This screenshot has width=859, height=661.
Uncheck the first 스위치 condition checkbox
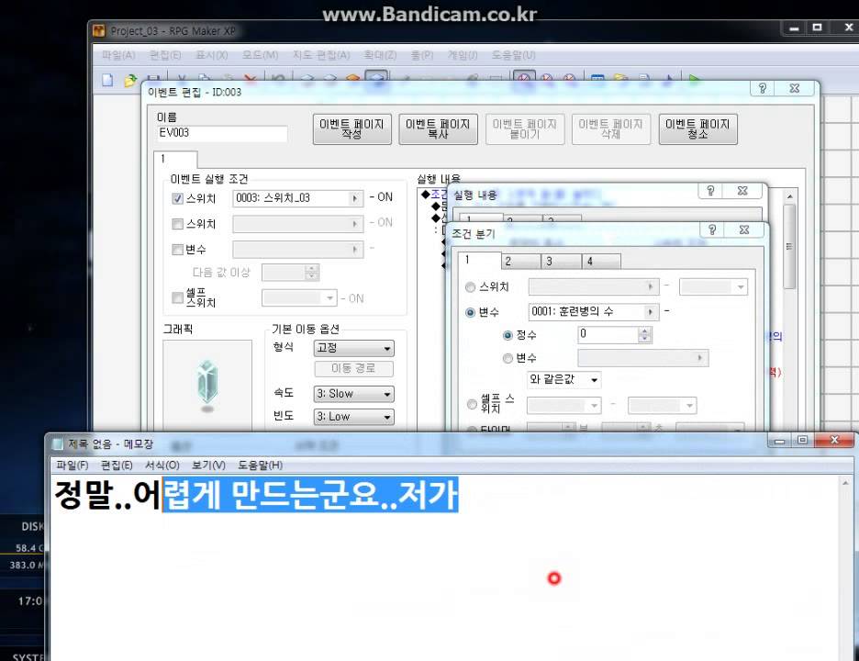click(x=177, y=198)
